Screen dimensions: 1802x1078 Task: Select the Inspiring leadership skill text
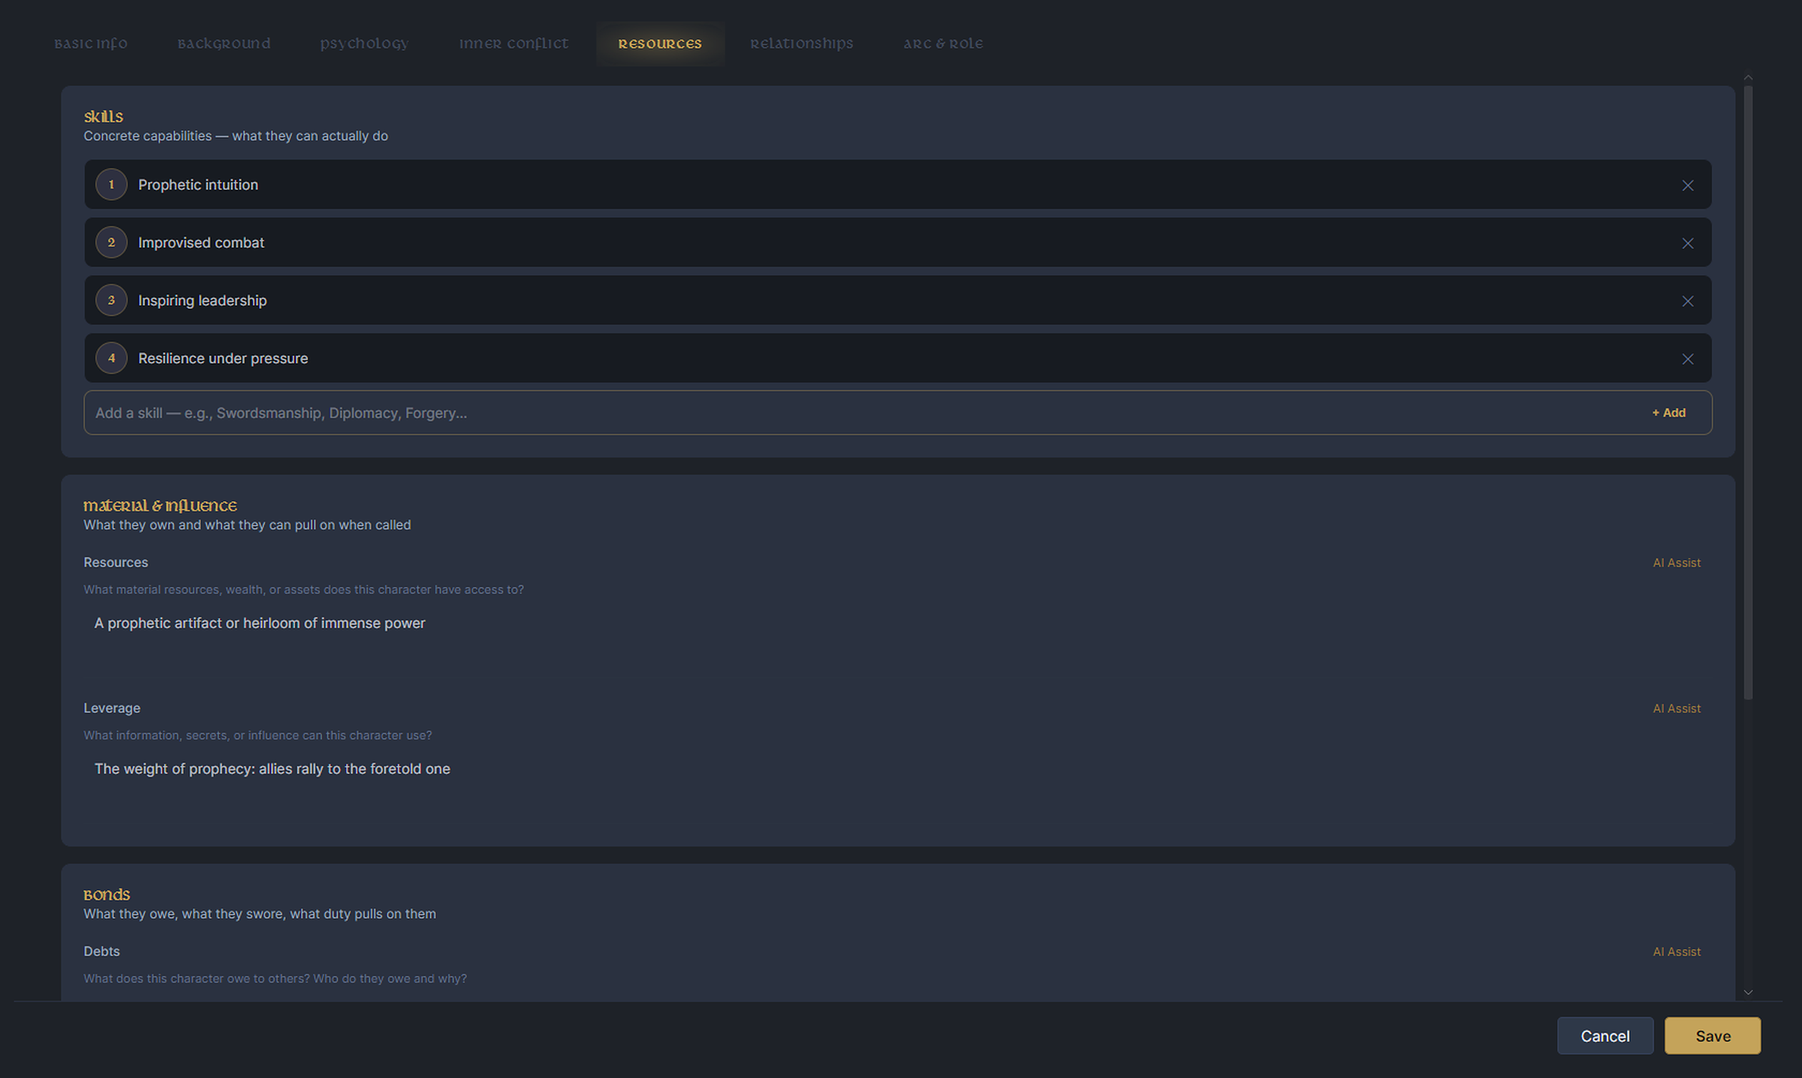(203, 300)
